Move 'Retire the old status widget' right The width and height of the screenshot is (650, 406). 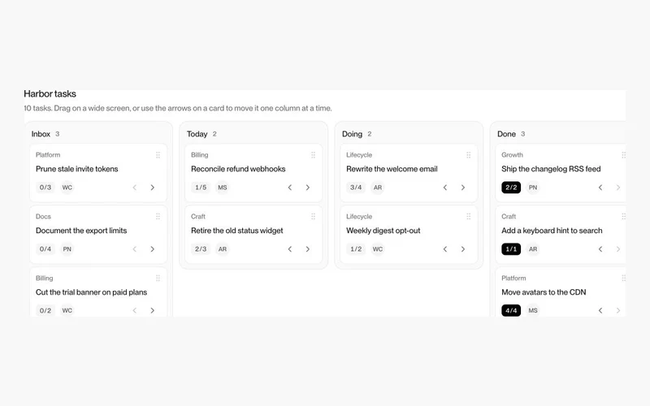(x=308, y=249)
